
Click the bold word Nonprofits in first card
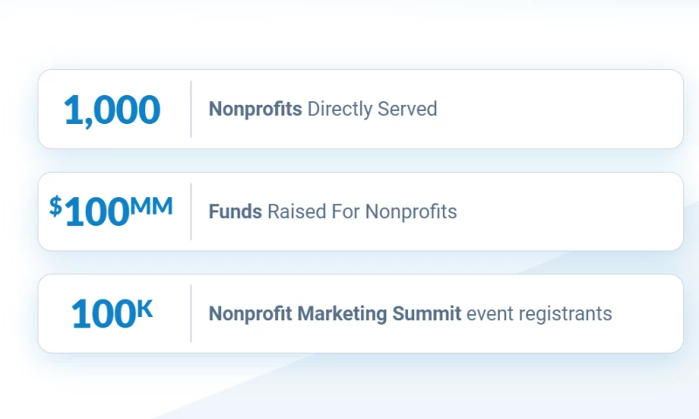(x=255, y=109)
